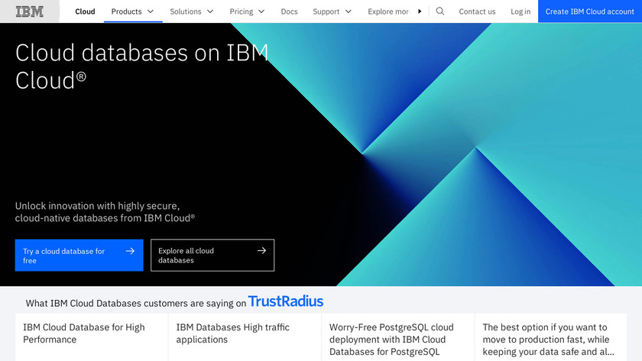
Task: Open the Cloud nav item
Action: point(85,11)
